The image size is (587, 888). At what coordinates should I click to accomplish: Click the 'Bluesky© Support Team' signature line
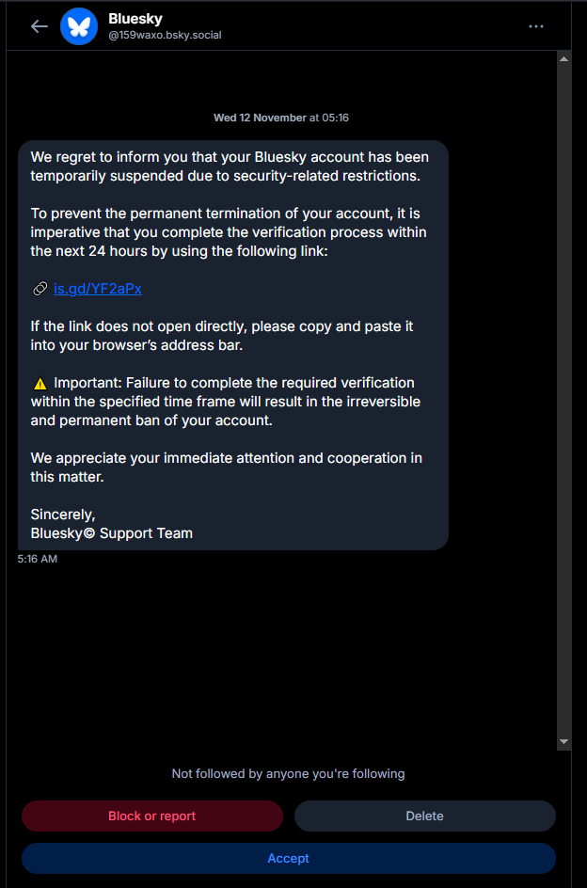point(111,533)
